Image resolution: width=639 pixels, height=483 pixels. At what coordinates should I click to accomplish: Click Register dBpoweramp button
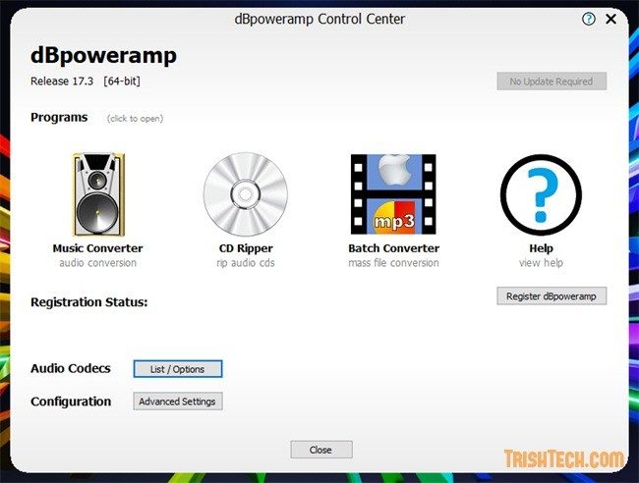552,296
